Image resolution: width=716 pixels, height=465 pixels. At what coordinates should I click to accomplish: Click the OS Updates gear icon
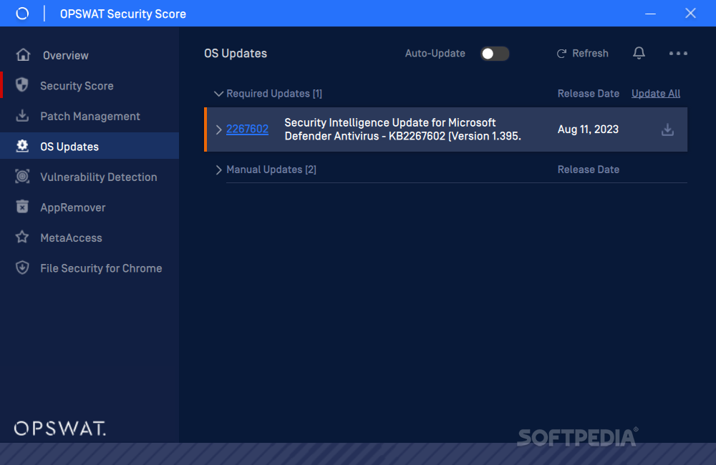[x=22, y=146]
